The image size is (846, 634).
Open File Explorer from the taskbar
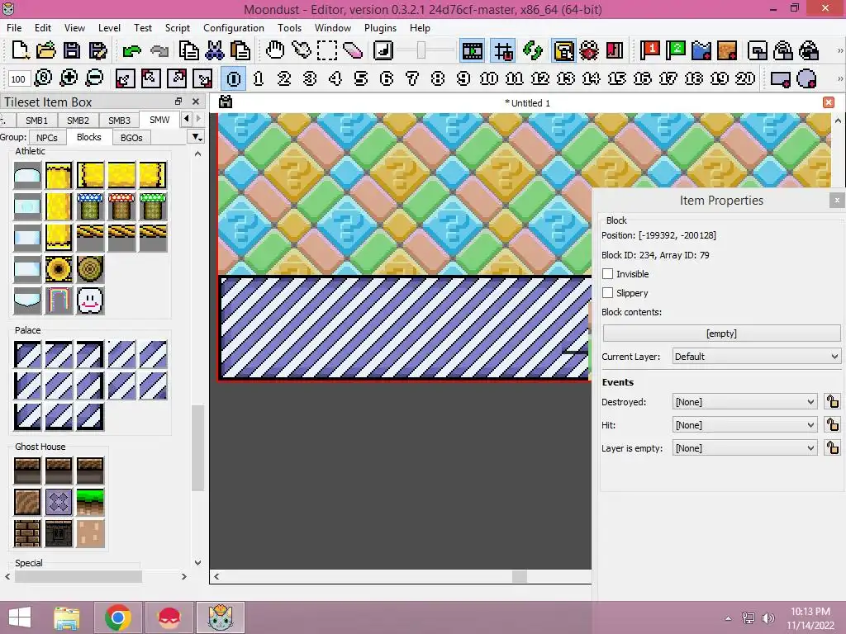click(67, 617)
